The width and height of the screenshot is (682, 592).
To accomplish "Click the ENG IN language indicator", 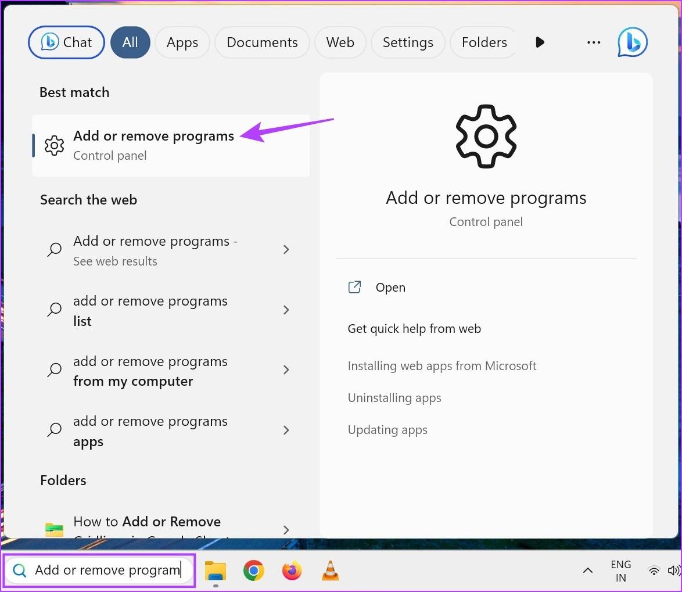I will (x=620, y=571).
